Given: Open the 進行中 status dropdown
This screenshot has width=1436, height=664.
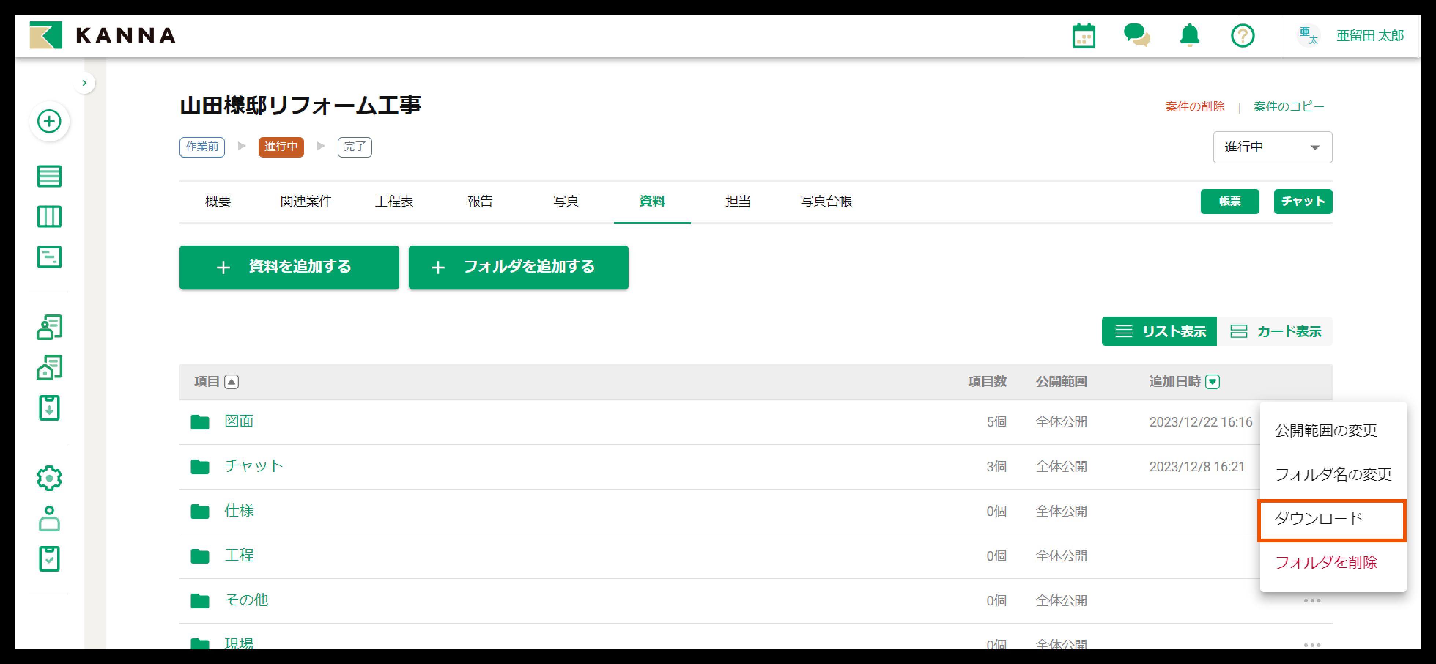Looking at the screenshot, I should tap(1272, 147).
